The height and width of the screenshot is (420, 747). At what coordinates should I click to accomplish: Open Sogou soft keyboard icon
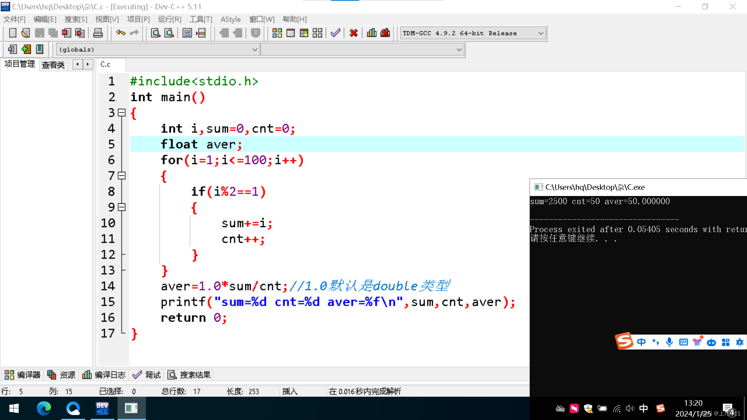tap(684, 342)
